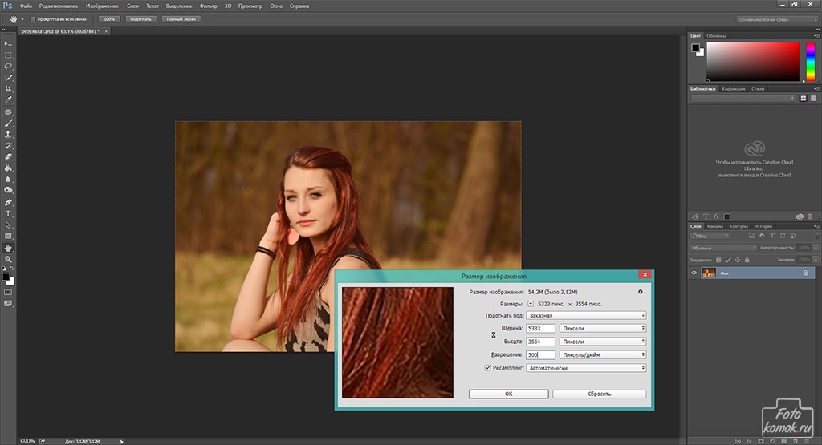Screen dimensions: 822x445
Task: Select the Crop tool
Action: coord(9,88)
